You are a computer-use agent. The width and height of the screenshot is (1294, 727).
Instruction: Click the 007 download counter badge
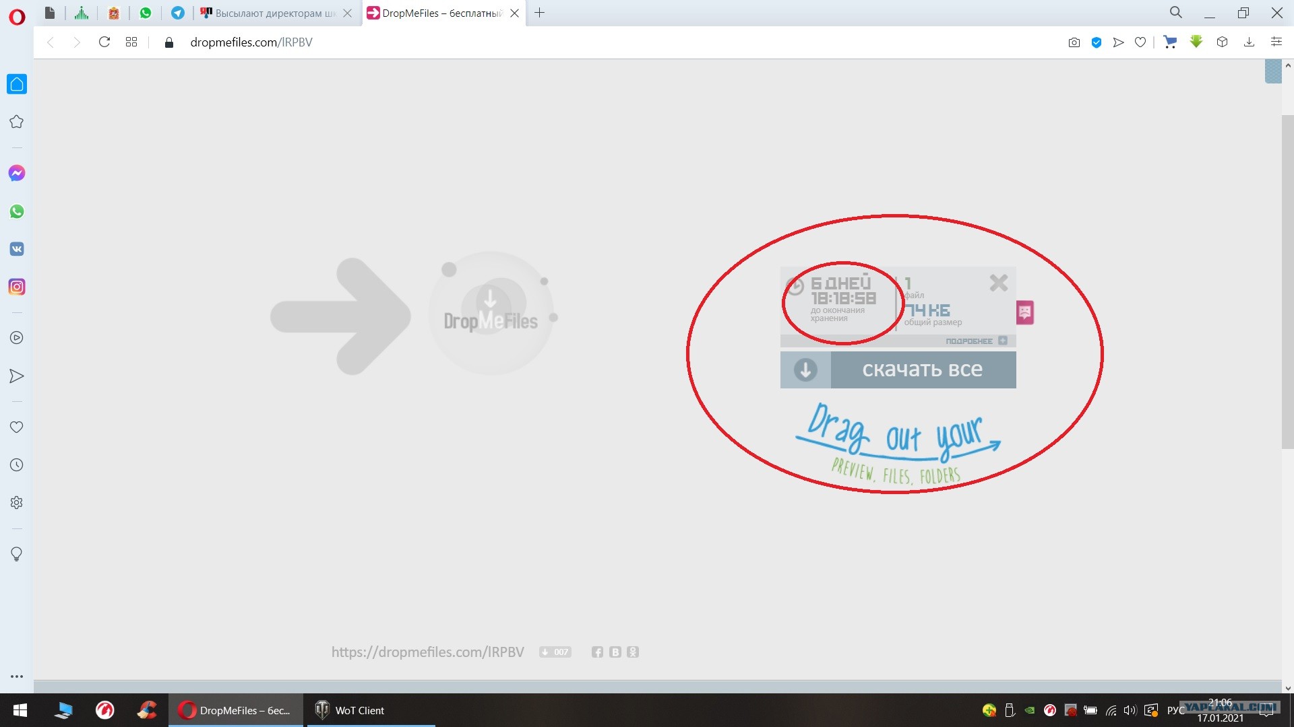[555, 652]
